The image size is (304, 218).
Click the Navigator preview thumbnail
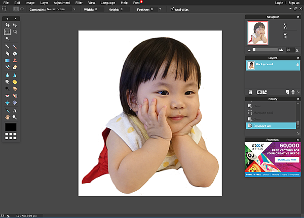(258, 33)
